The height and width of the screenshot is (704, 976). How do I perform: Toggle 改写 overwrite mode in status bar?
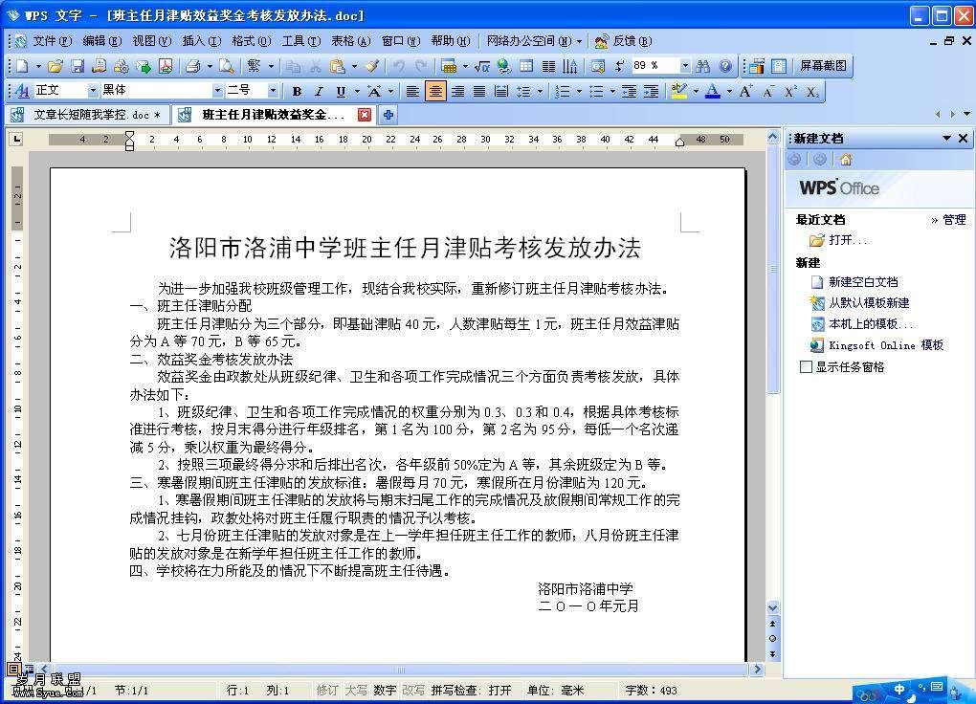click(412, 691)
